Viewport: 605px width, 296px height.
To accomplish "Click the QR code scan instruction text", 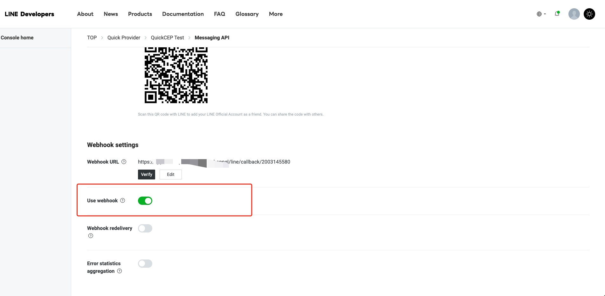I will 230,114.
